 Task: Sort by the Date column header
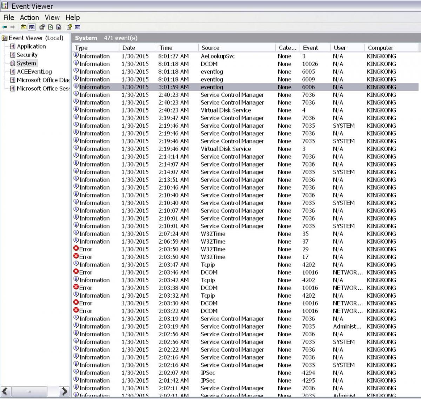[x=137, y=48]
